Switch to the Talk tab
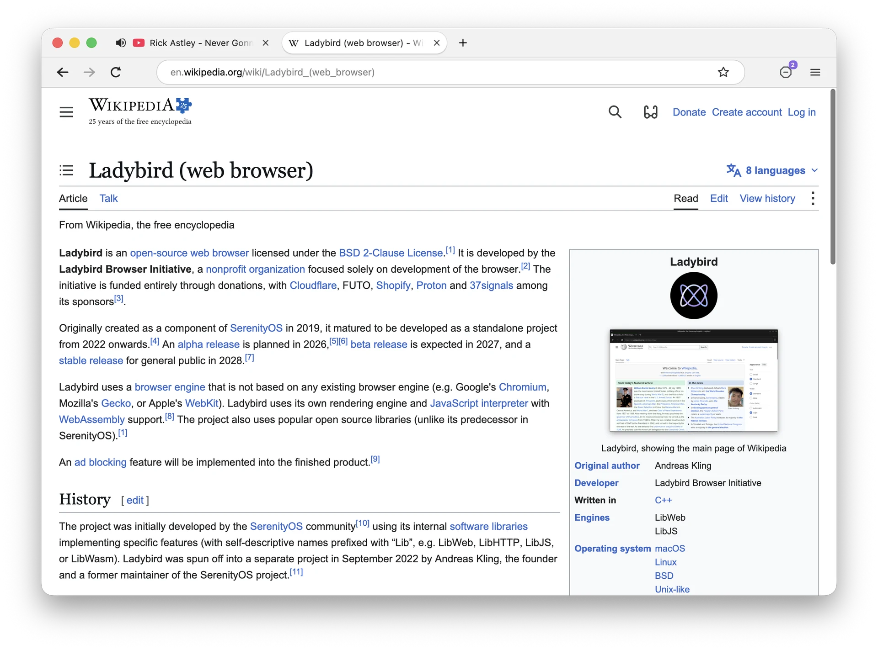The height and width of the screenshot is (650, 878). [x=109, y=198]
